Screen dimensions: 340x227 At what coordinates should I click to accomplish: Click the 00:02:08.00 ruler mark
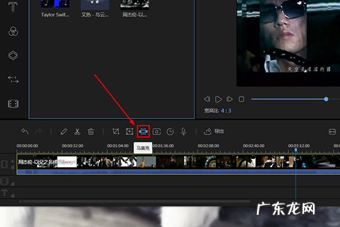click(x=208, y=146)
